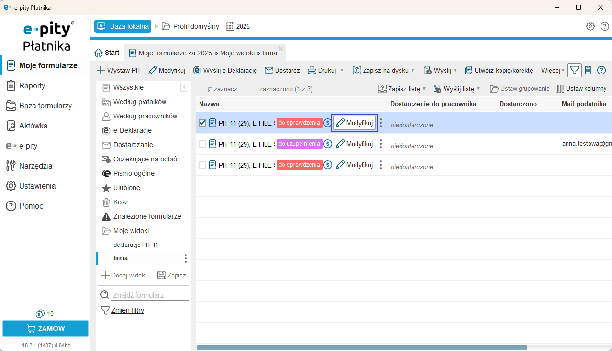
Task: Click the filter funnel icon in toolbar
Action: click(575, 70)
